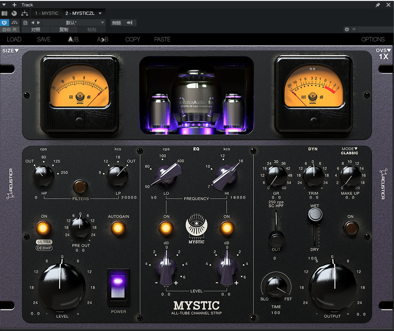Pin the plugin window
394x331 pixels.
click(x=378, y=5)
